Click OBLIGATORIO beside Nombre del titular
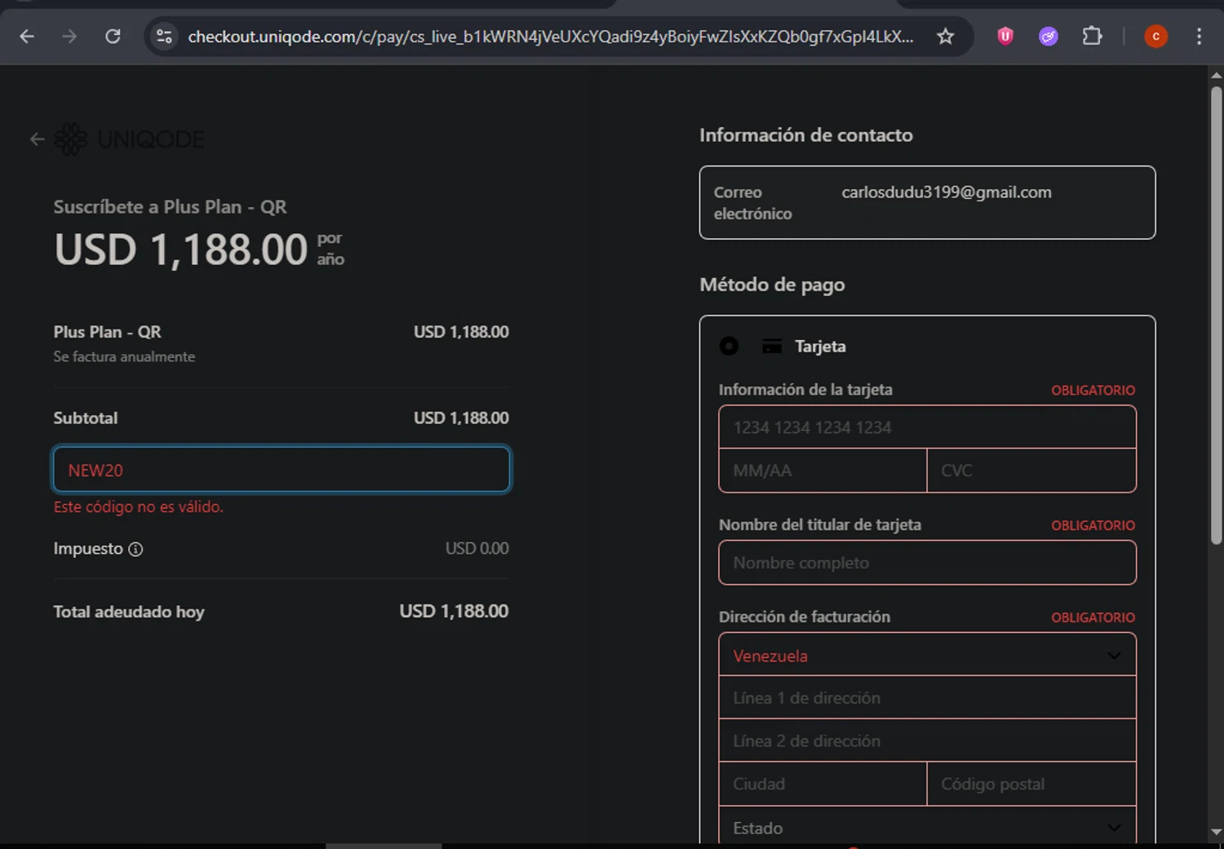Viewport: 1224px width, 849px height. click(1093, 526)
